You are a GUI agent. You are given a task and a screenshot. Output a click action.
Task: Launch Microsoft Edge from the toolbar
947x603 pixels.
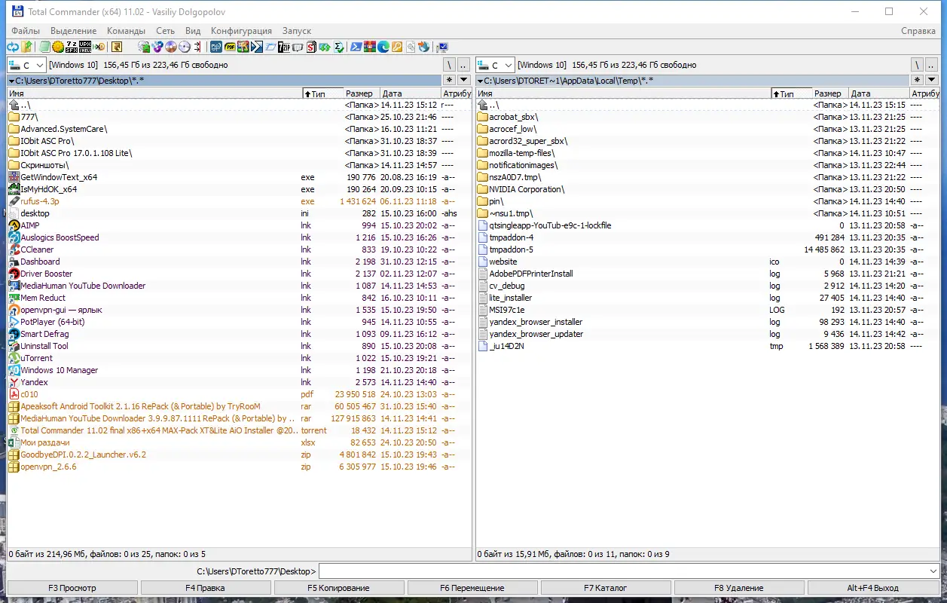(383, 47)
